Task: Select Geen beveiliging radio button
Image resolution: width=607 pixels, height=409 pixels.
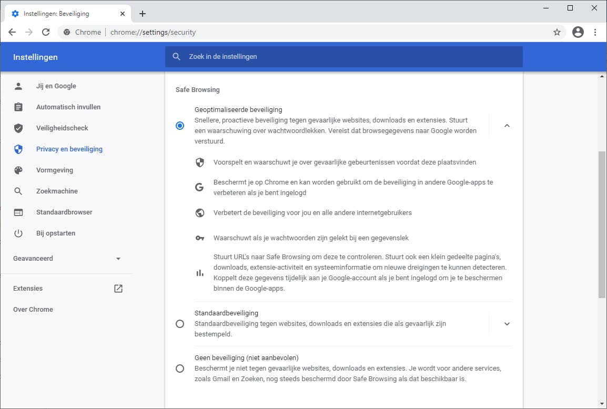Action: pyautogui.click(x=180, y=369)
